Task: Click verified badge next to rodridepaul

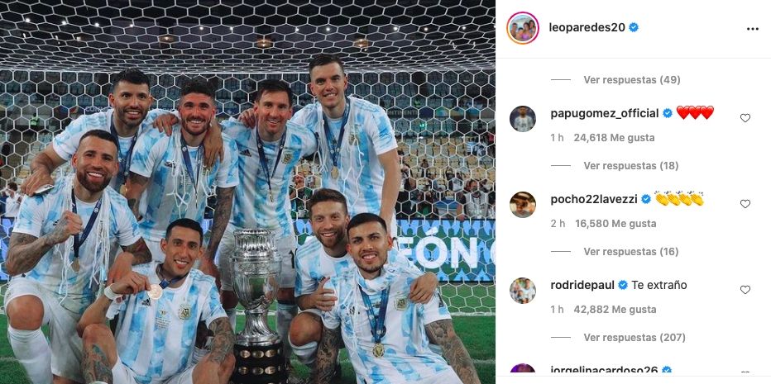Action: click(622, 285)
